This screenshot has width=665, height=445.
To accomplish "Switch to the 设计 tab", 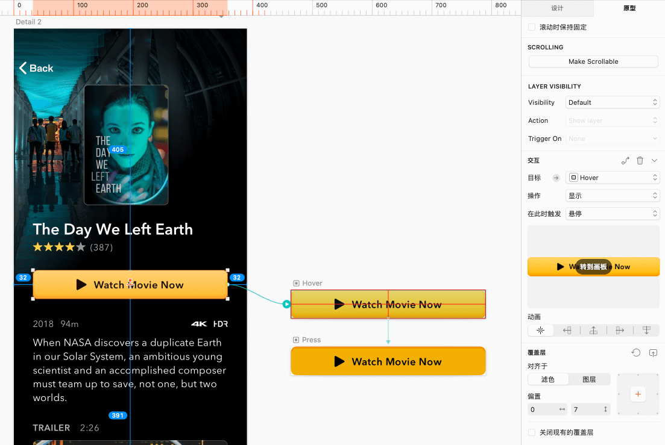I will click(x=557, y=8).
